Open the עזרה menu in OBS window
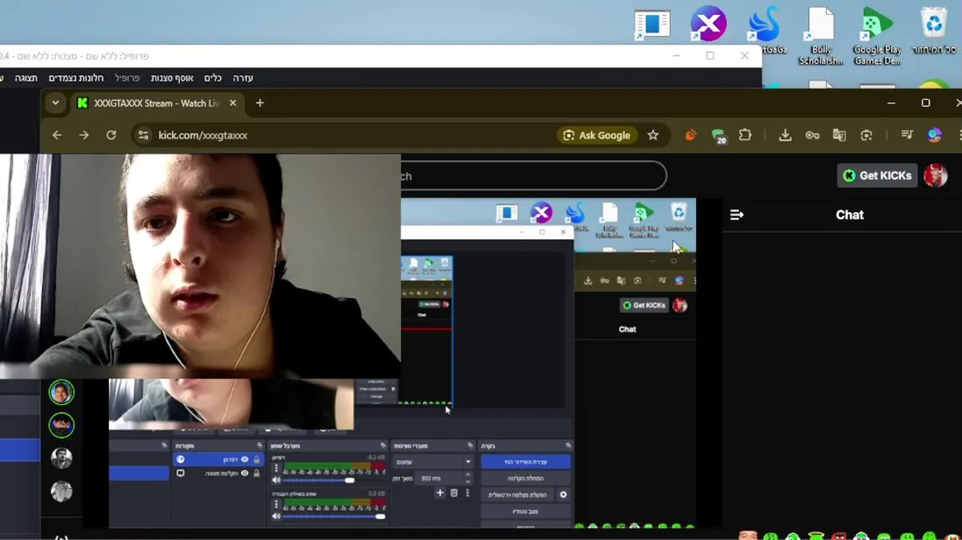This screenshot has height=540, width=962. [x=243, y=78]
